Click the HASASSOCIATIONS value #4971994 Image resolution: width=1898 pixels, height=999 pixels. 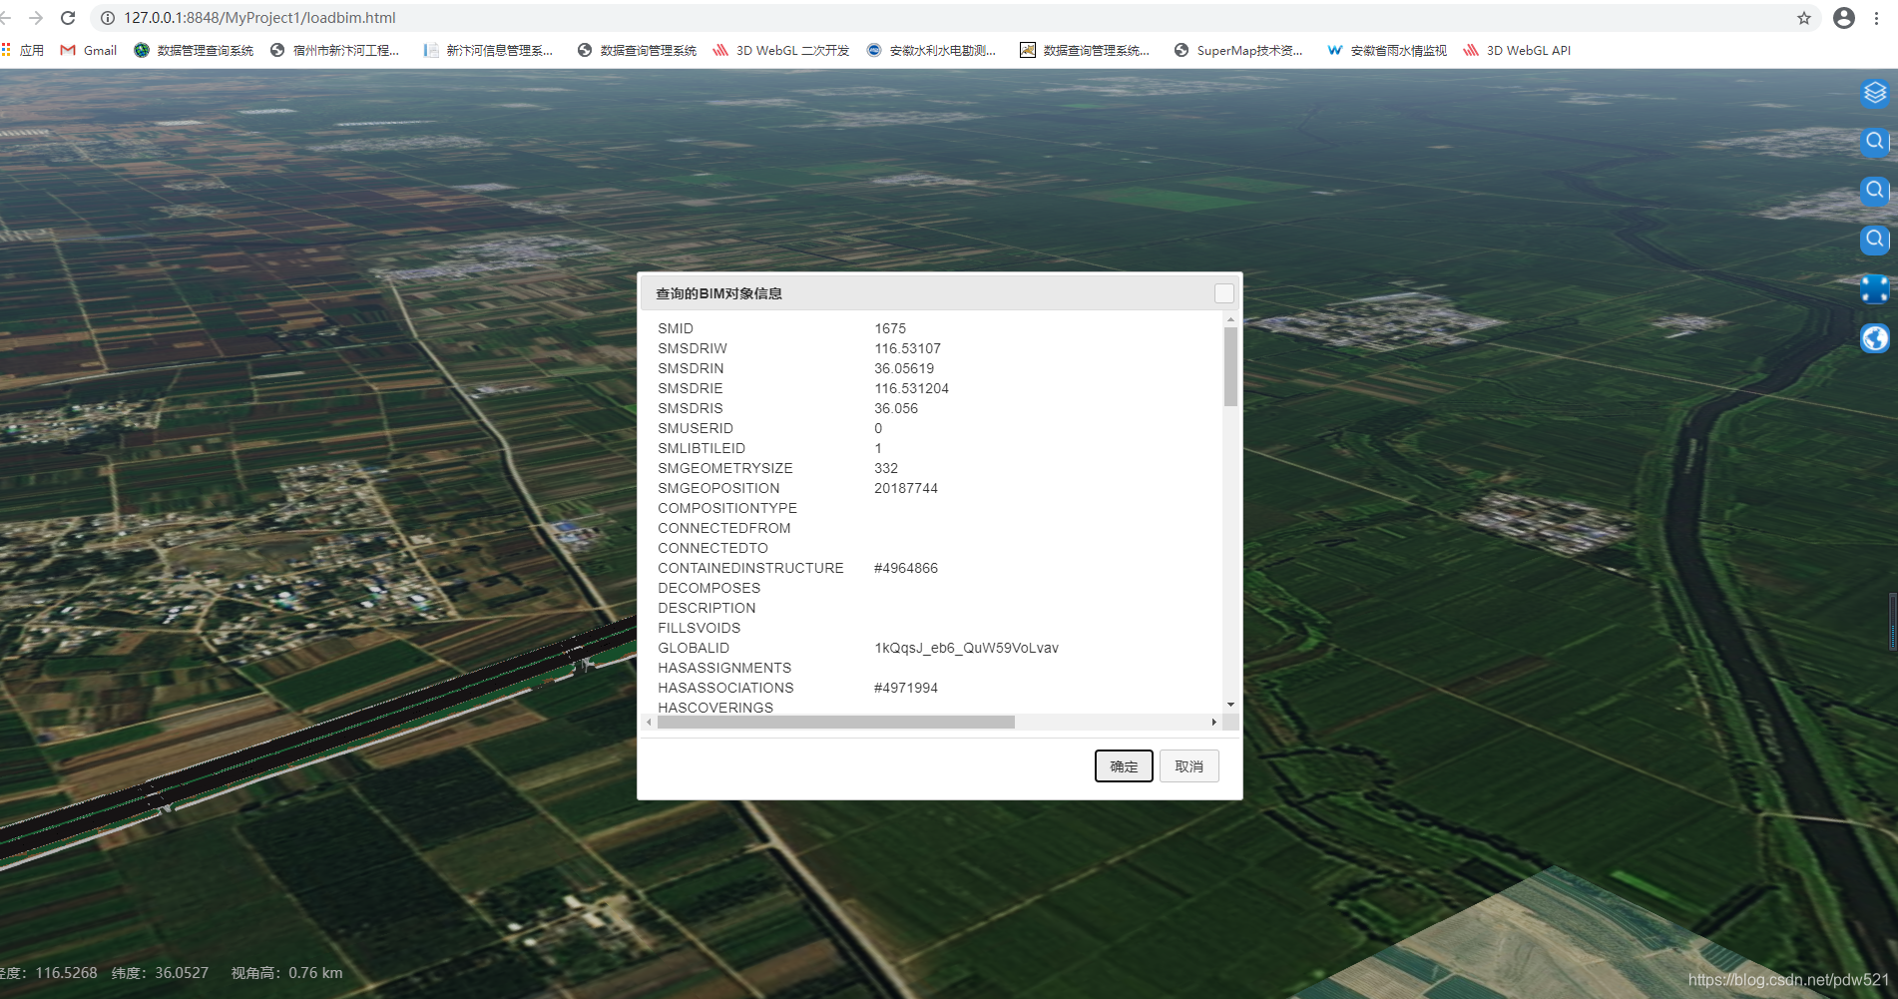pos(906,688)
